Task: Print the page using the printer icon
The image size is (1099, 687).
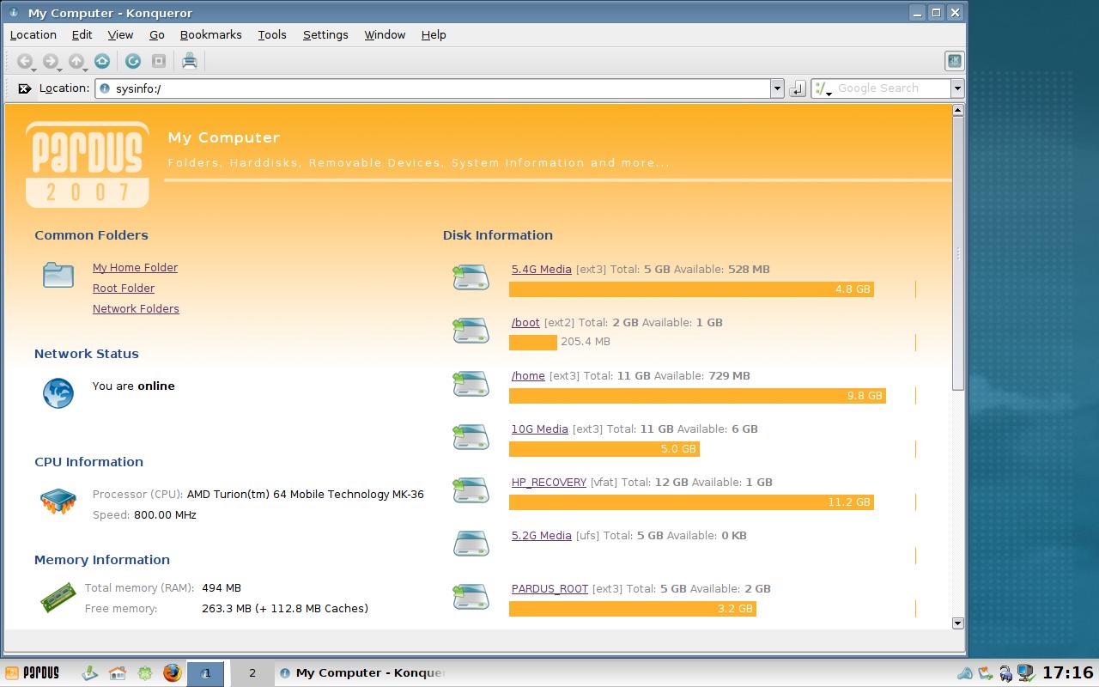Action: coord(190,61)
